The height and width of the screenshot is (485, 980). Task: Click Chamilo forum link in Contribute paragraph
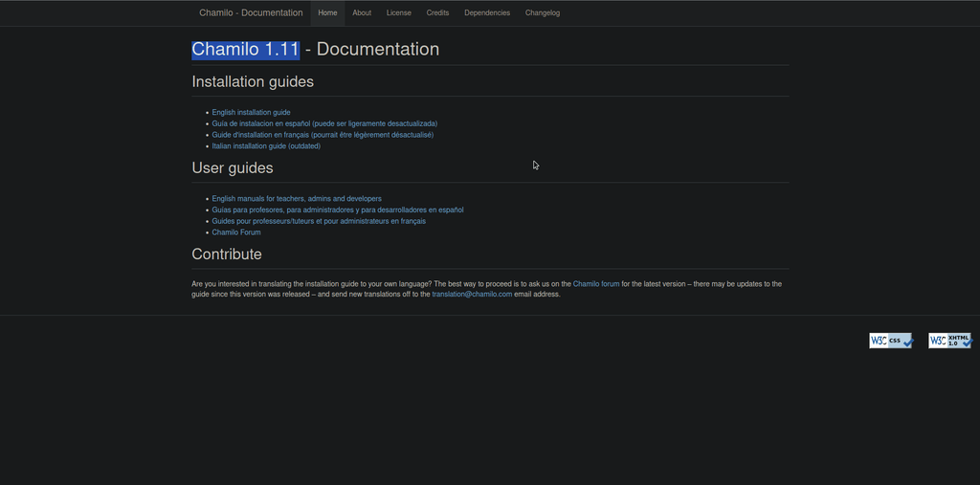596,284
